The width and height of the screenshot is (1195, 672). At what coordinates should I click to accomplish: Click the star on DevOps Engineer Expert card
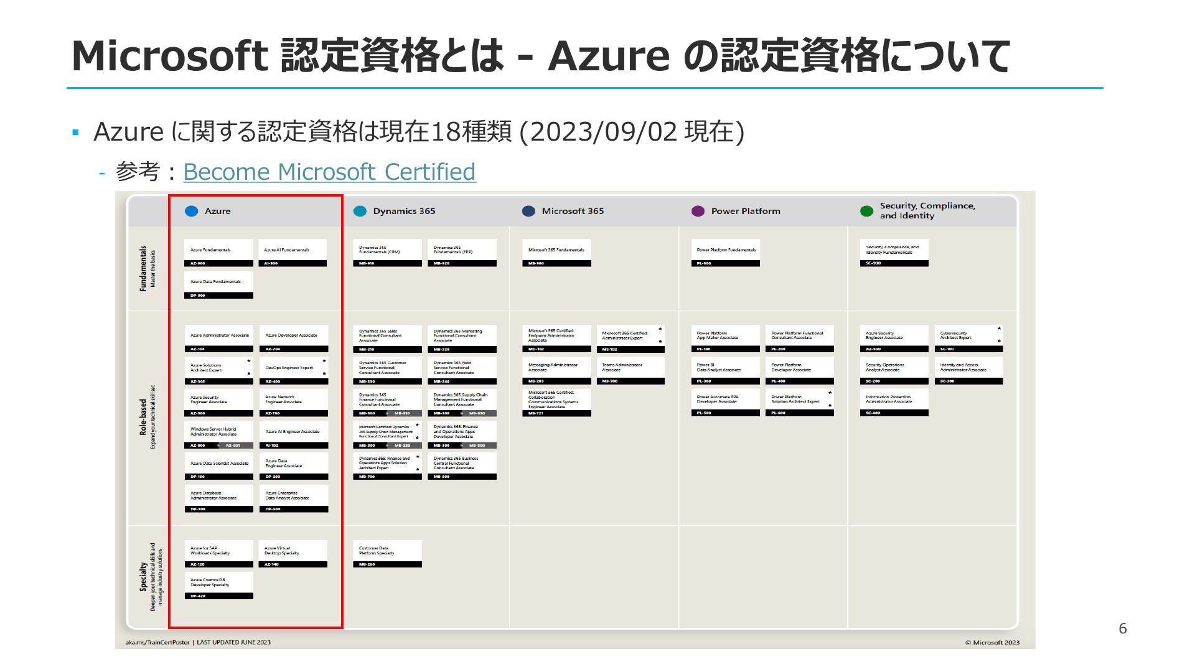pos(324,361)
